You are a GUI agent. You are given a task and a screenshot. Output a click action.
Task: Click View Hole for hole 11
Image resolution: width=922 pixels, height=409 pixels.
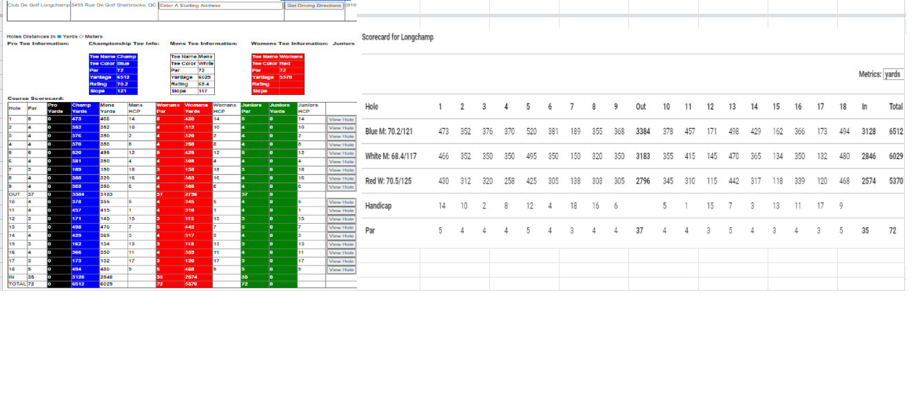(x=341, y=211)
